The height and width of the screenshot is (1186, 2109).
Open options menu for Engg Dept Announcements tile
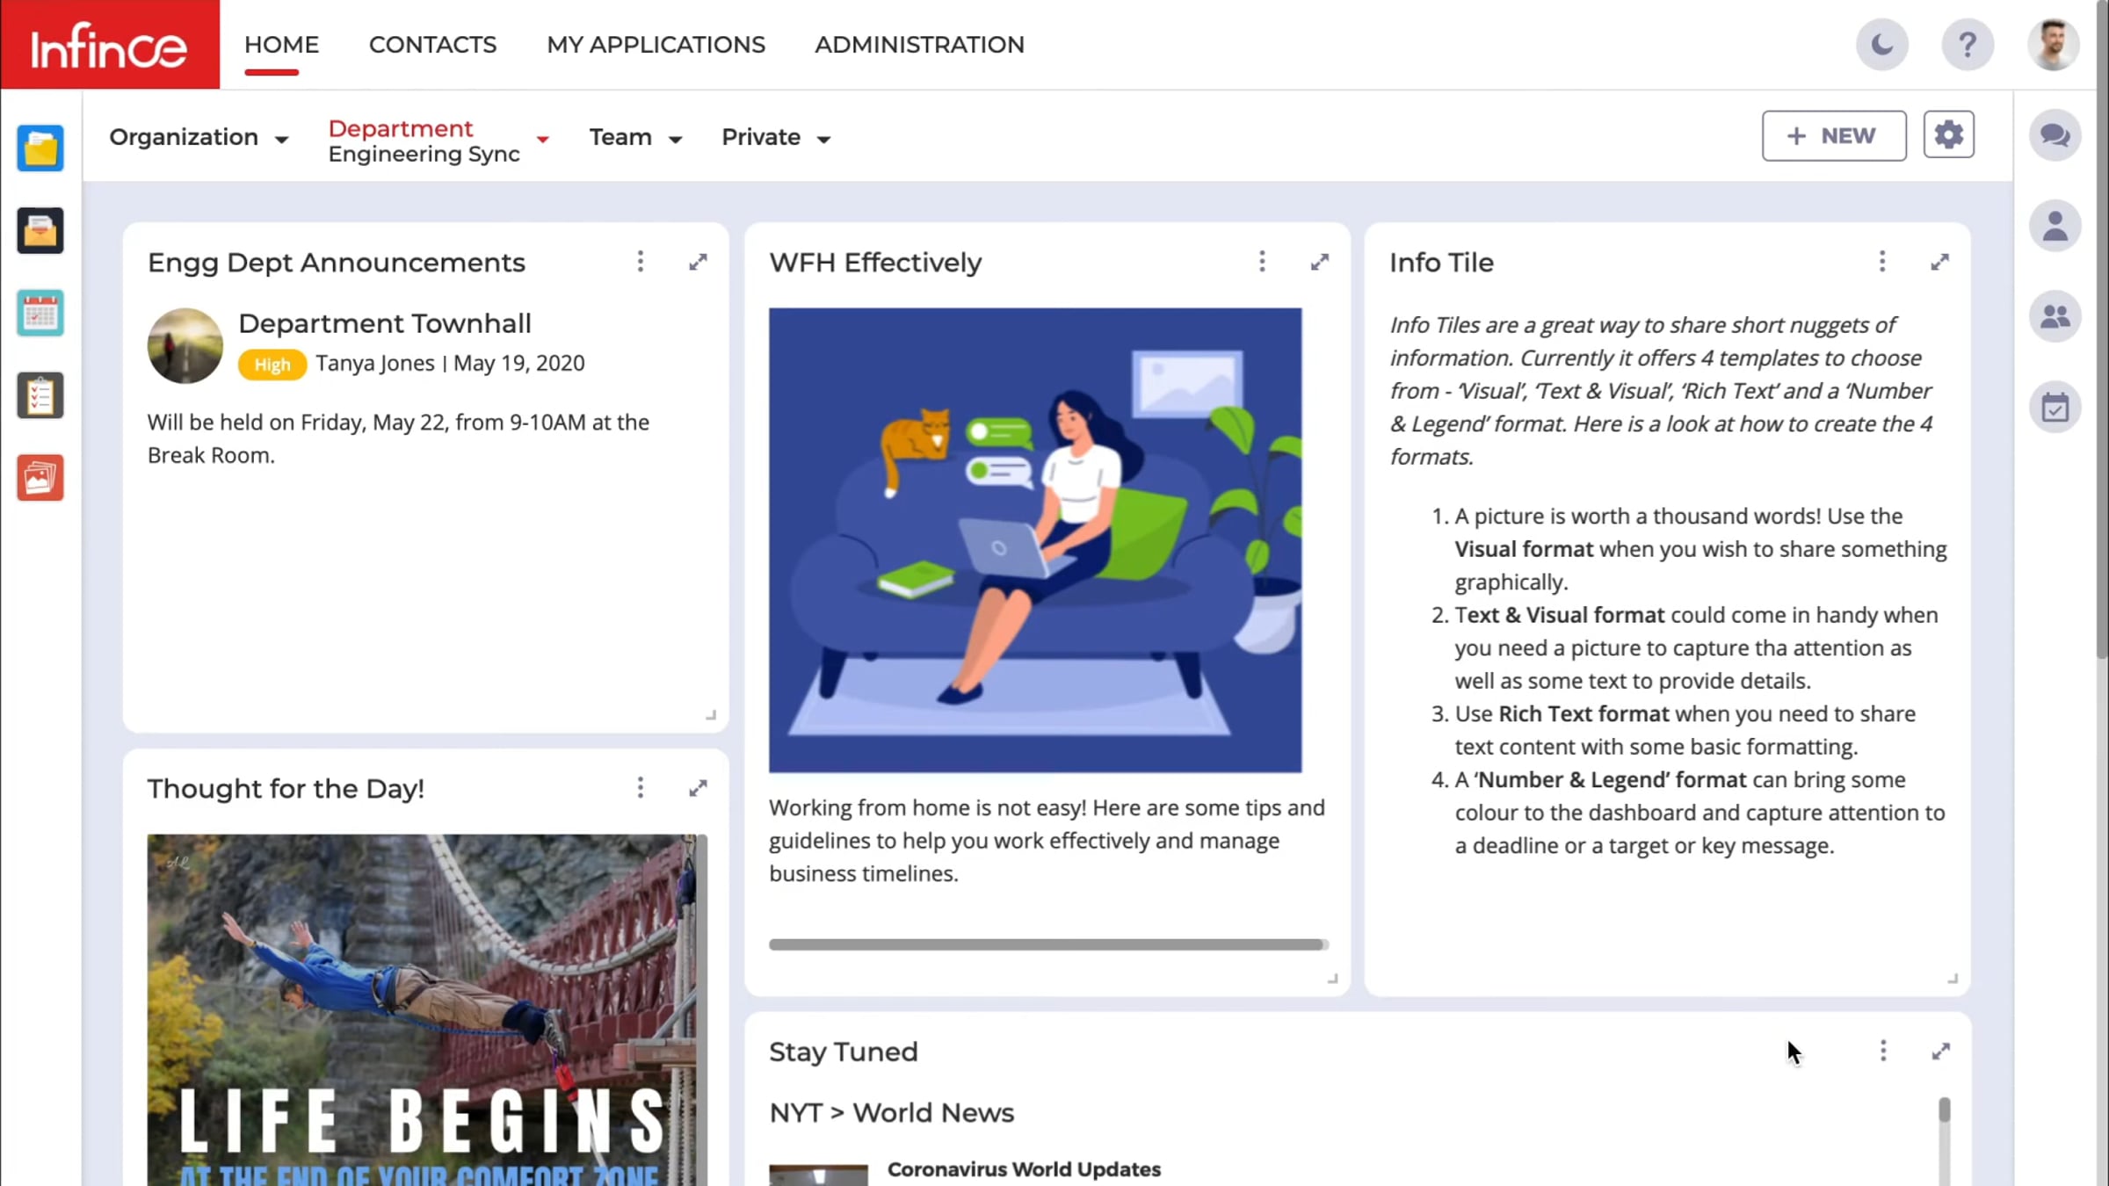pos(641,262)
